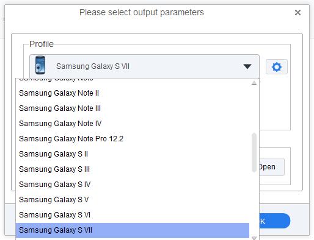The width and height of the screenshot is (314, 240).
Task: Select Samsung Galaxy Note II
Action: point(133,93)
